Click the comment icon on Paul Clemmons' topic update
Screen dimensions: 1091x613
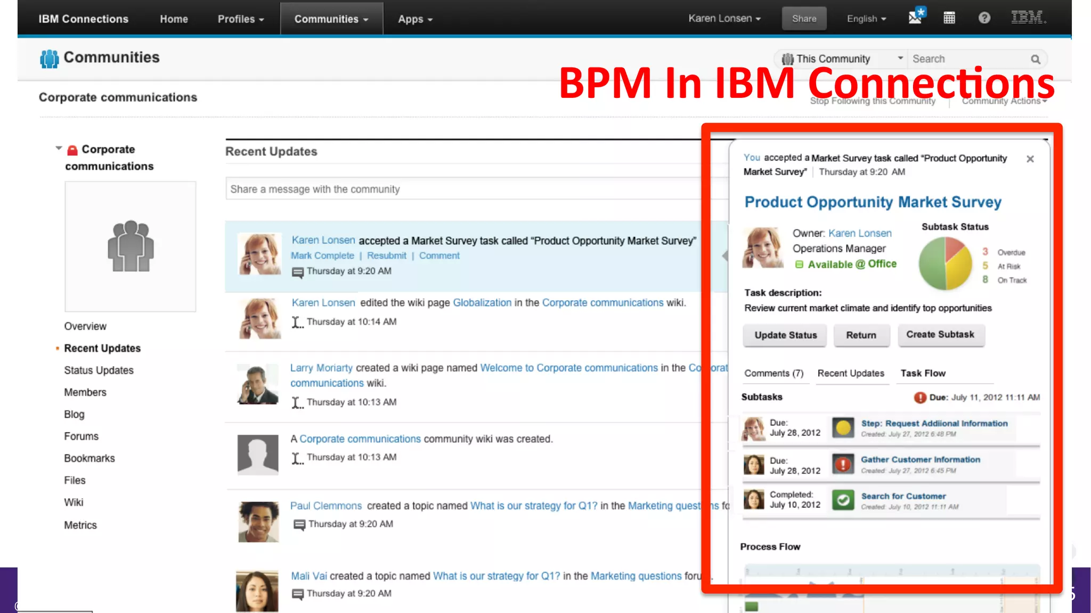coord(299,525)
